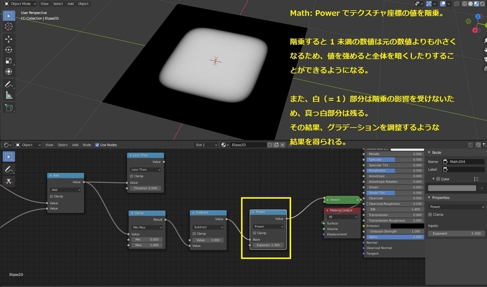Collapse the Less Than node

click(x=130, y=155)
